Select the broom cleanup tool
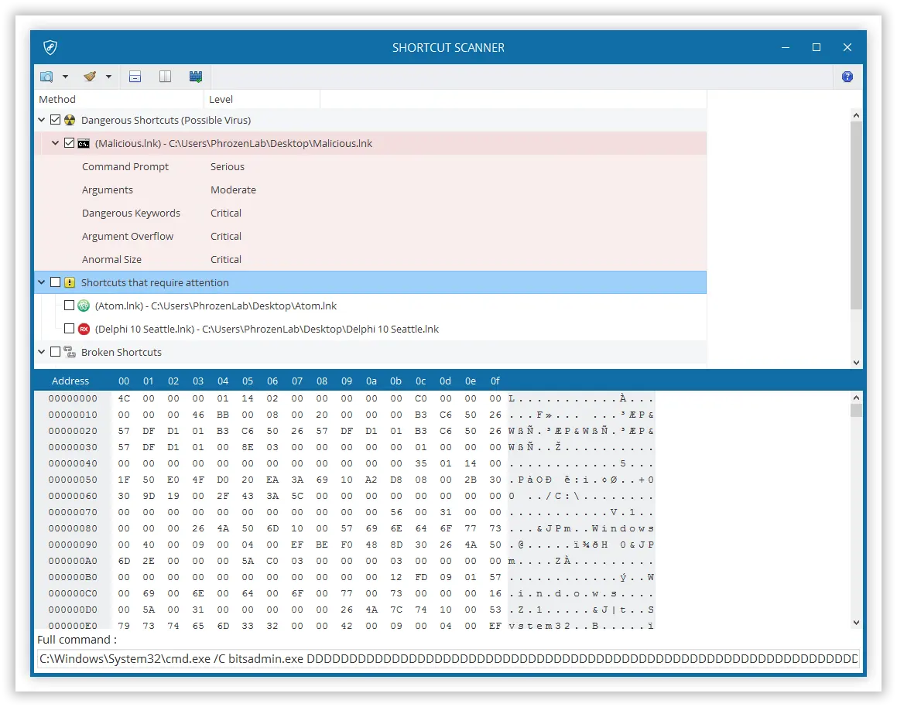The width and height of the screenshot is (897, 707). [x=89, y=76]
